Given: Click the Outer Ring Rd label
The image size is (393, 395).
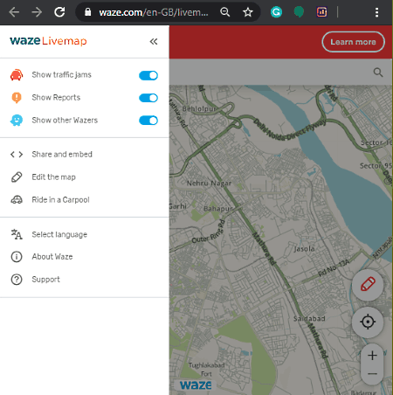Looking at the screenshot, I should point(209,232).
